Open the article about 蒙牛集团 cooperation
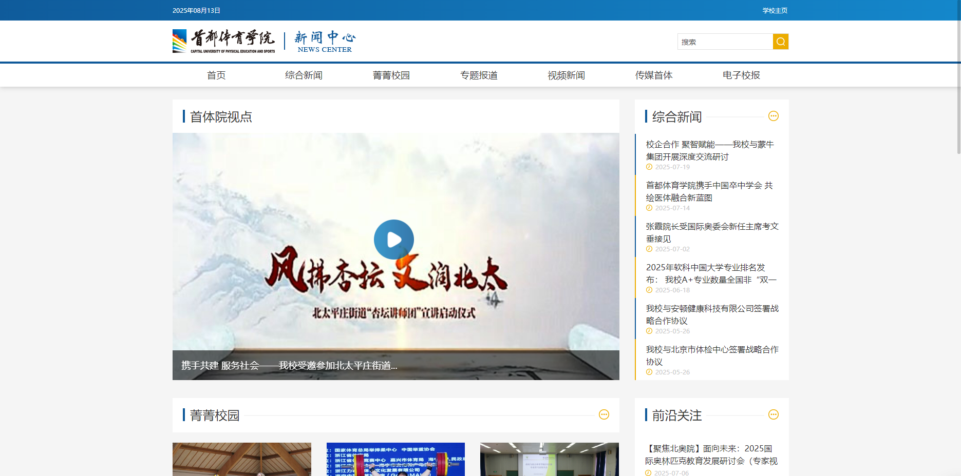The image size is (961, 476). pos(709,150)
